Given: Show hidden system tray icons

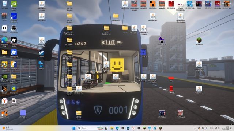Looking at the screenshot, I should point(195,128).
